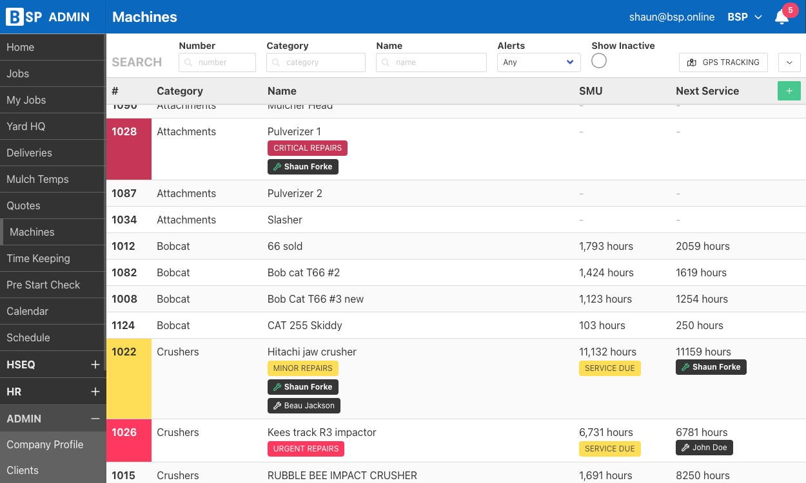This screenshot has height=483, width=806.
Task: Click the wrench icon on Pulverizer 1's Shaun Forke tag
Action: (277, 167)
